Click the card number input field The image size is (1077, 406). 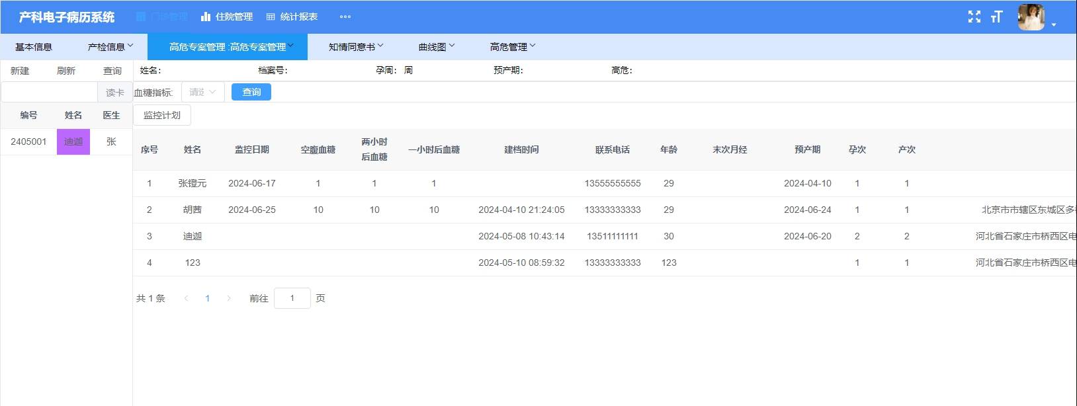49,92
